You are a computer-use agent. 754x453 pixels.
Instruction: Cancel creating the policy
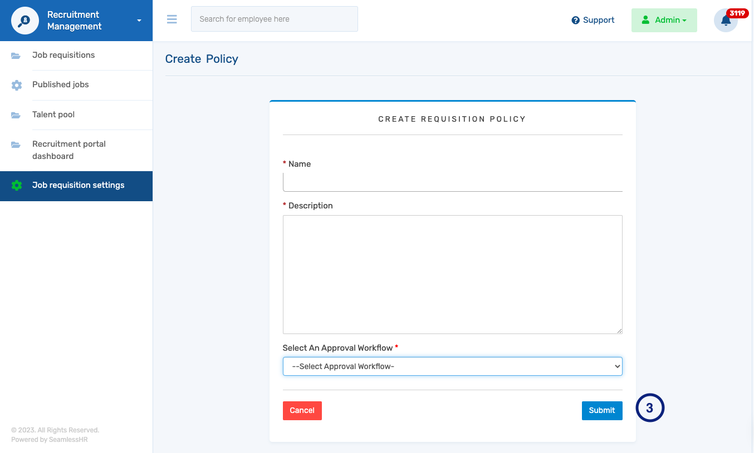pos(302,410)
